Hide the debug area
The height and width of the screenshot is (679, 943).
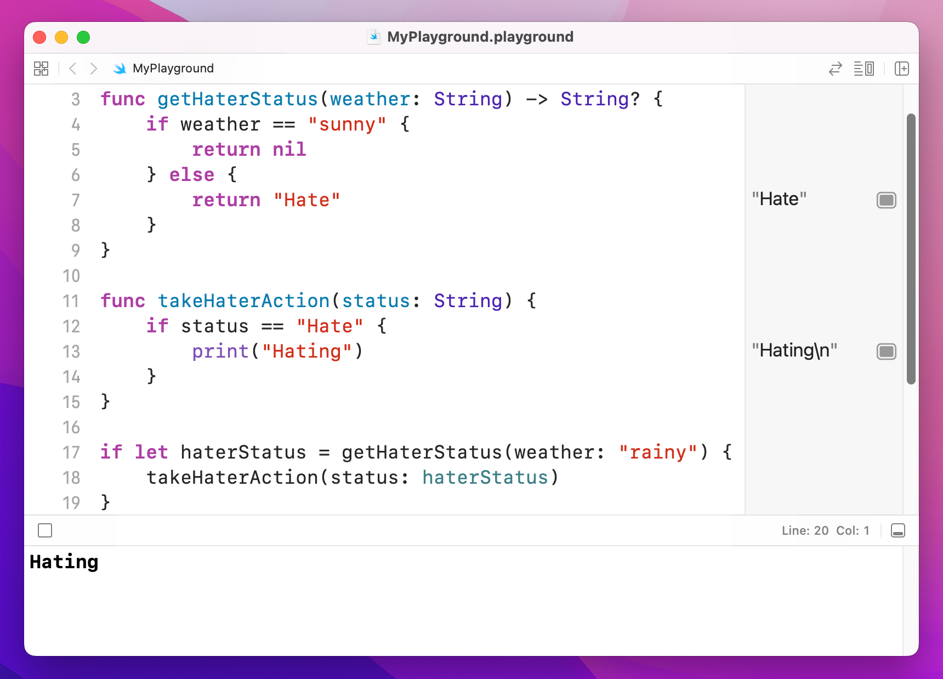click(898, 530)
